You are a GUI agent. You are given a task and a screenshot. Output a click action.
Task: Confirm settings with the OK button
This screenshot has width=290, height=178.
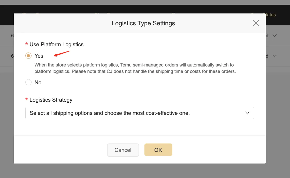pyautogui.click(x=158, y=150)
